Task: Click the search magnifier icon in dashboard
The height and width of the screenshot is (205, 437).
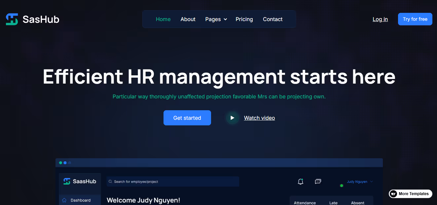Action: pos(110,182)
